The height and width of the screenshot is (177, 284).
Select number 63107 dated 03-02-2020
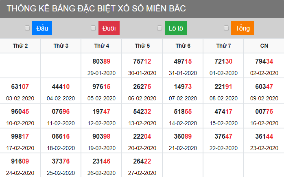20,86
